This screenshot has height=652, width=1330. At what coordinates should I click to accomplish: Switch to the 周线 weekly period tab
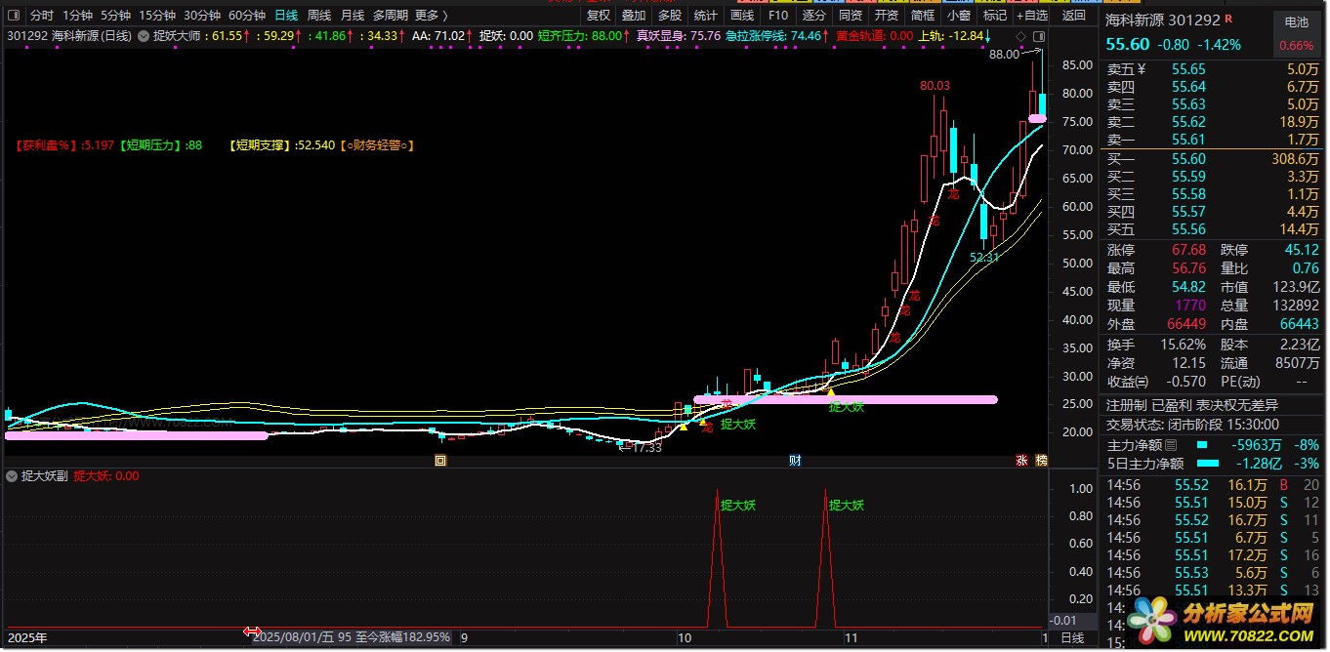(x=319, y=16)
